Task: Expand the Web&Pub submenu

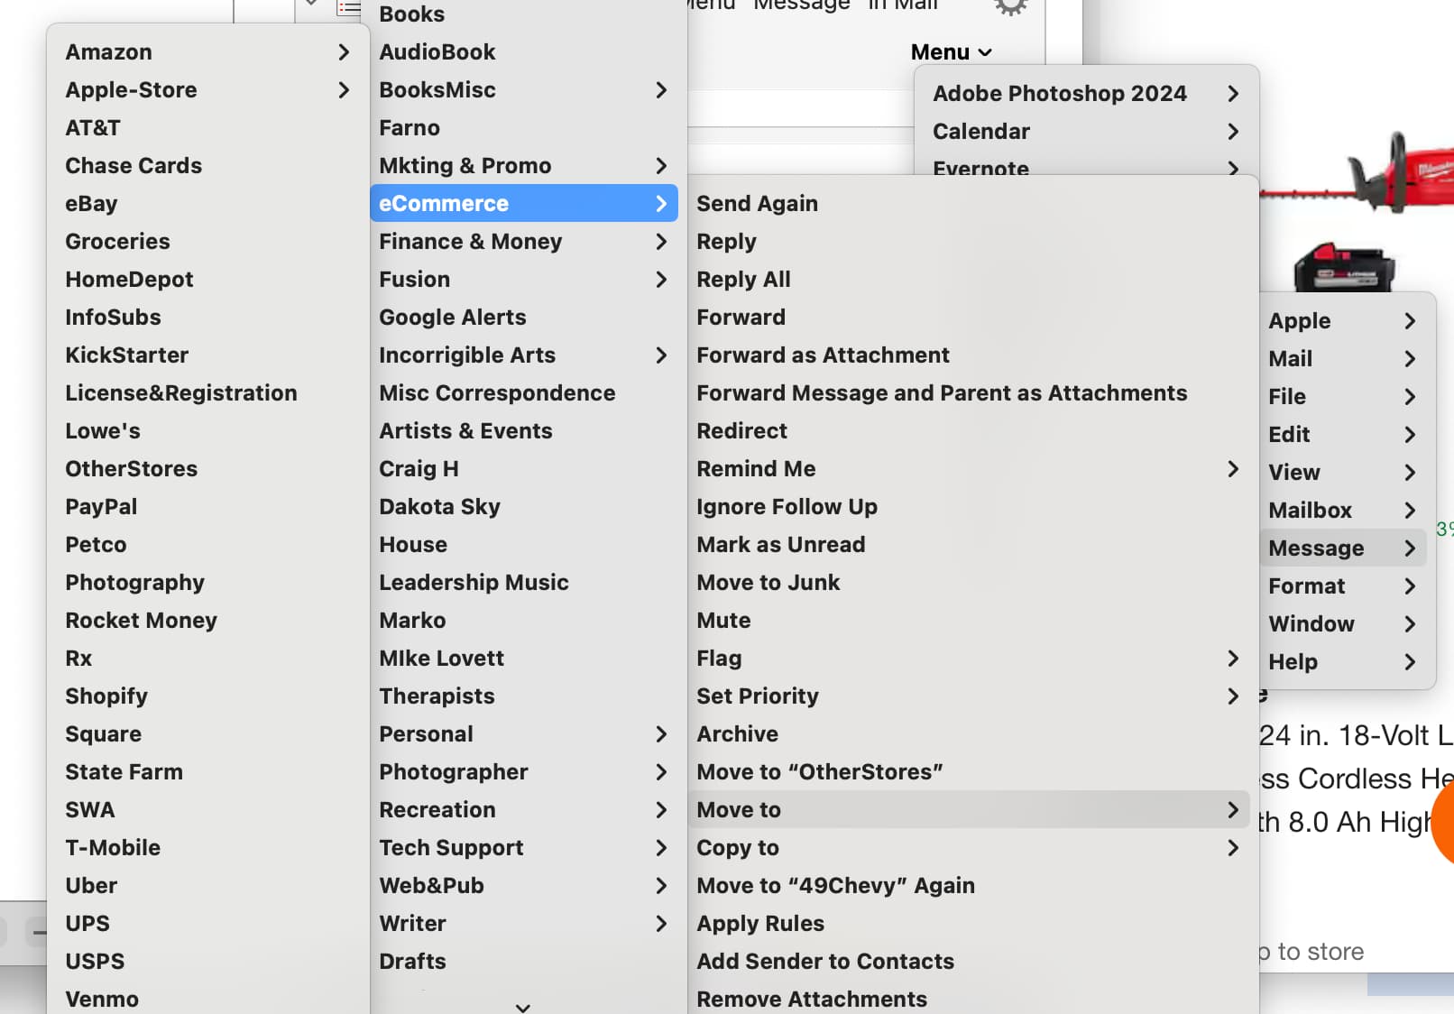Action: [x=524, y=886]
